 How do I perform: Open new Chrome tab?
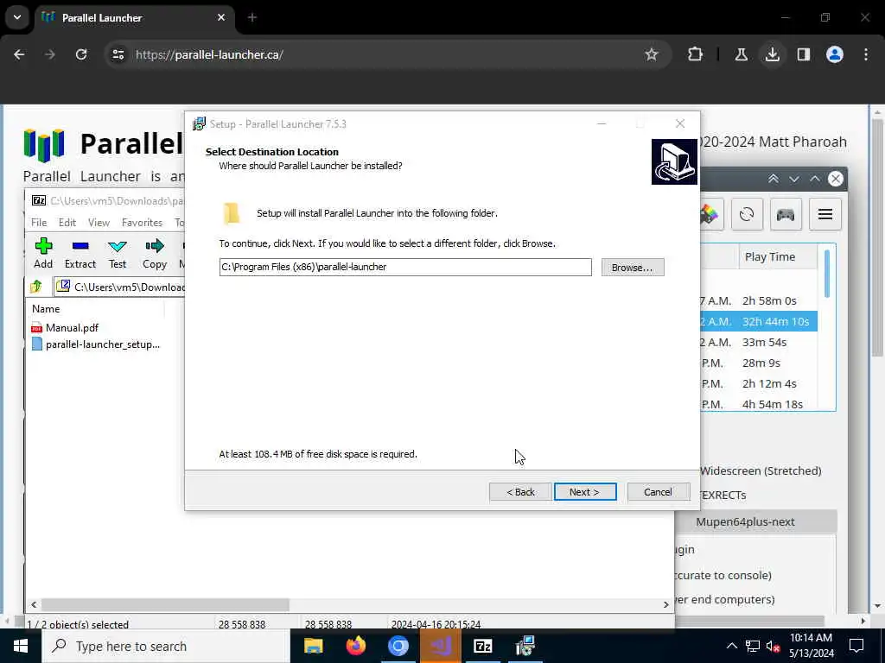point(252,17)
